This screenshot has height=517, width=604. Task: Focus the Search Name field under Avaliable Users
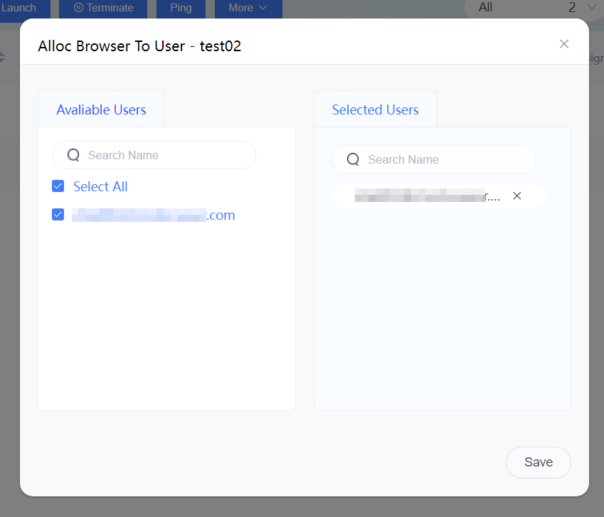pos(164,155)
